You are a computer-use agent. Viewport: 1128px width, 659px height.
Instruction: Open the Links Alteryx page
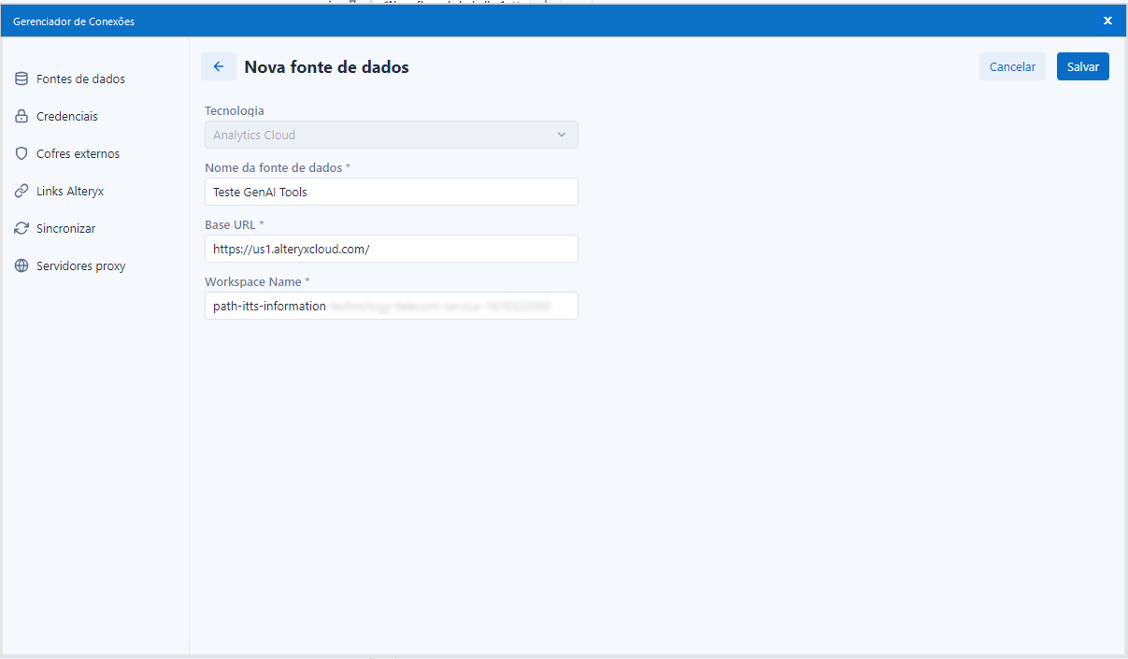tap(70, 192)
